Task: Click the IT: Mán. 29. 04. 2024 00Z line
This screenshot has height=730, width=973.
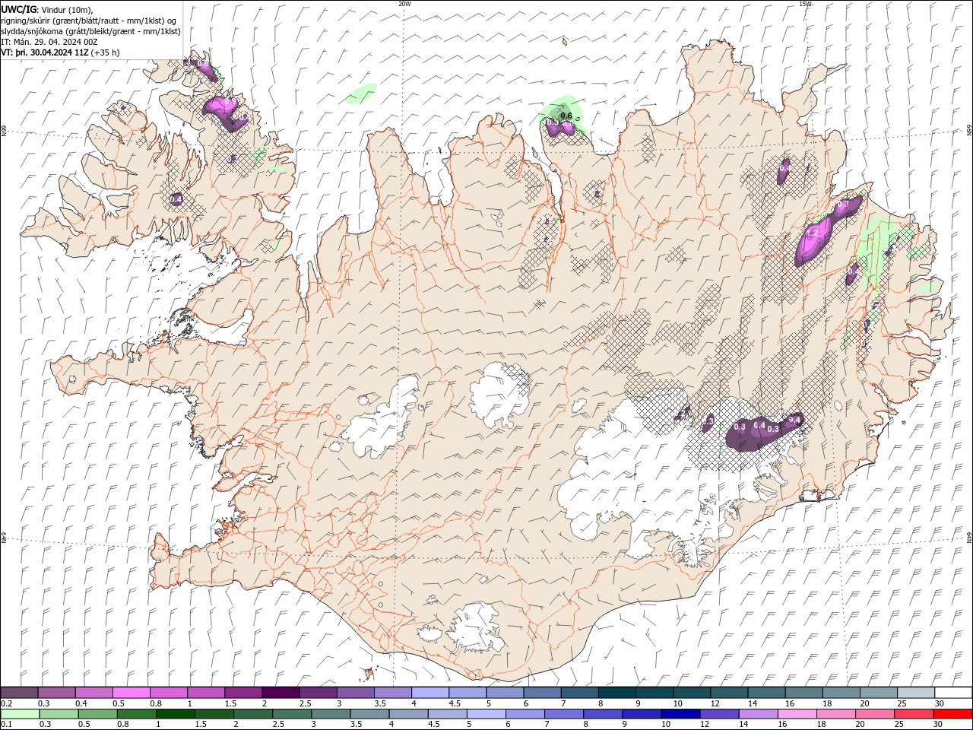Action: coord(50,42)
